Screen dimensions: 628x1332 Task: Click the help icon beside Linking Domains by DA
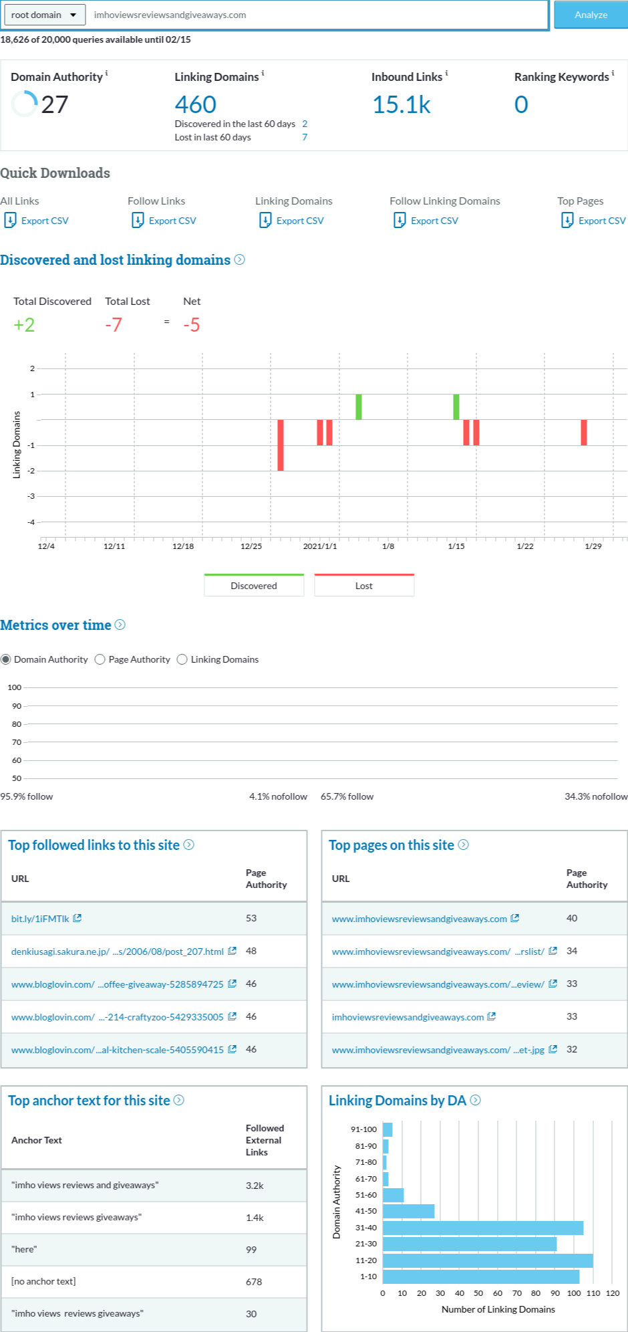click(x=476, y=1100)
